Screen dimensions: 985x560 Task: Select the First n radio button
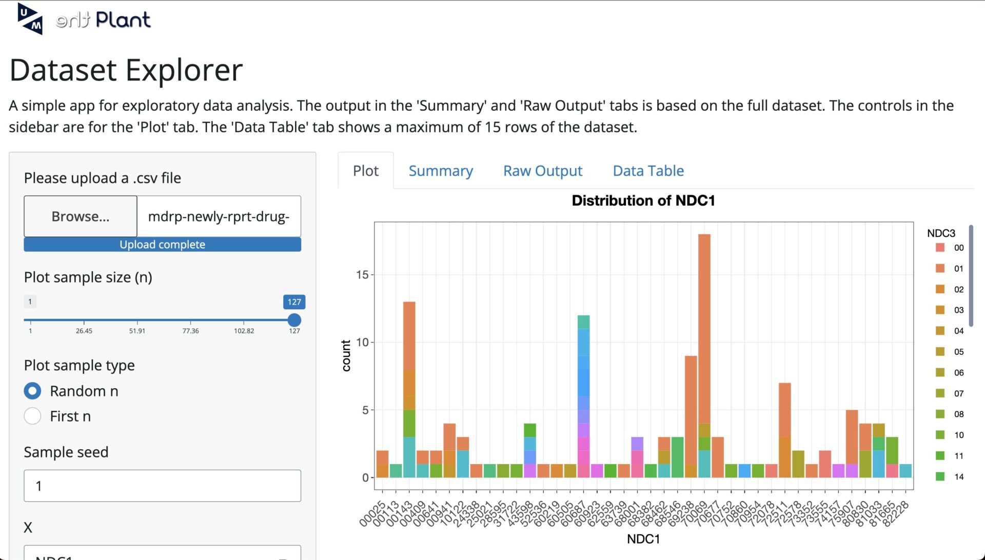coord(32,416)
